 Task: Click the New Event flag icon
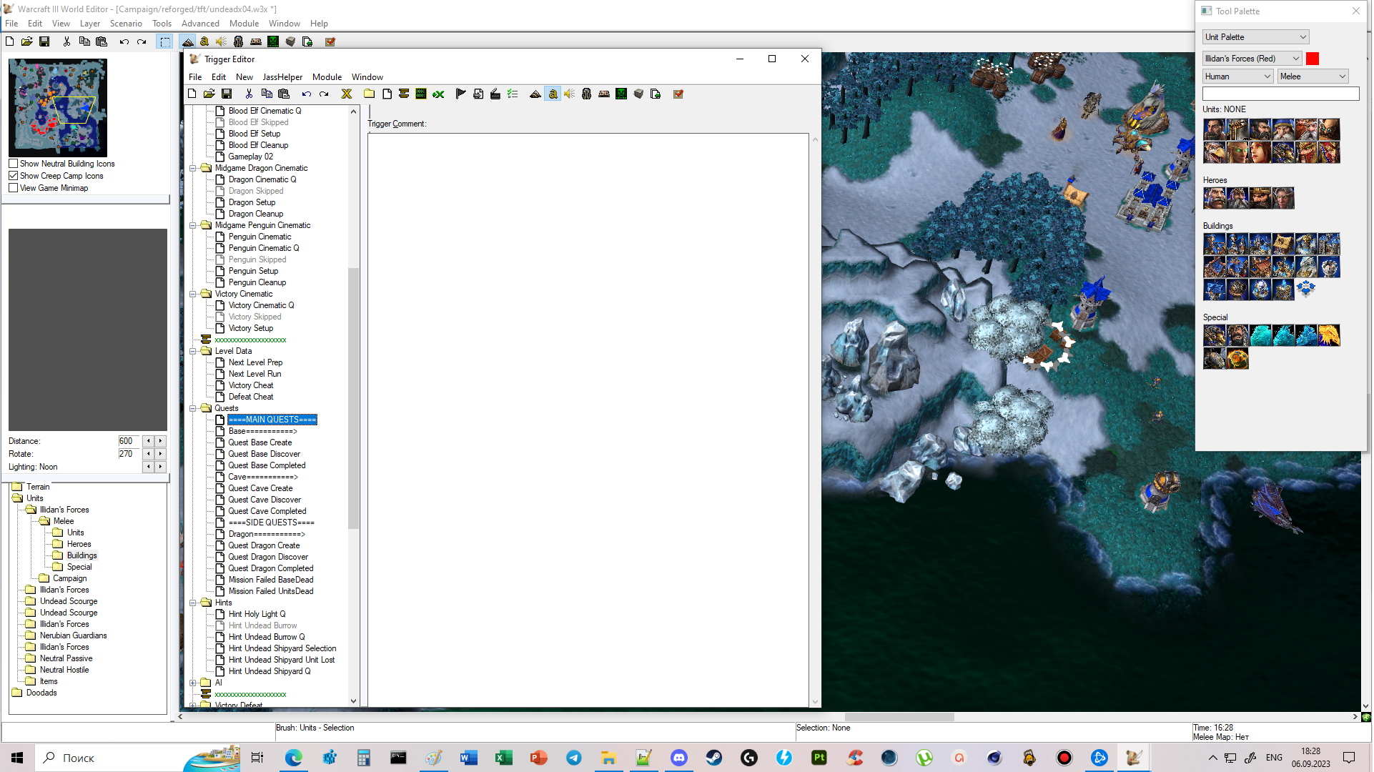coord(460,94)
